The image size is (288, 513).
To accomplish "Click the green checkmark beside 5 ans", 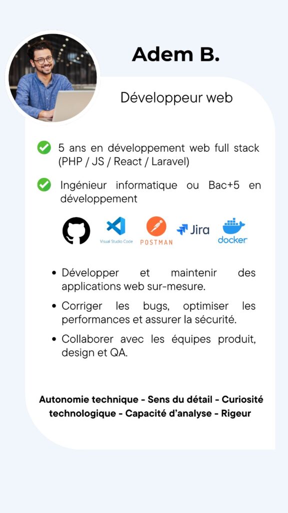I will pyautogui.click(x=44, y=148).
